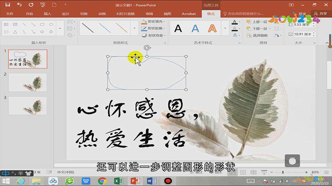Switch to the 插入 tab
The width and height of the screenshot is (332, 186).
pyautogui.click(x=47, y=14)
